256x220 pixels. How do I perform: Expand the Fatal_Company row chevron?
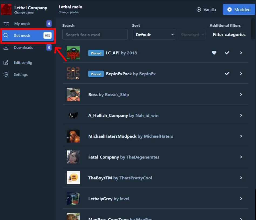tap(241, 157)
